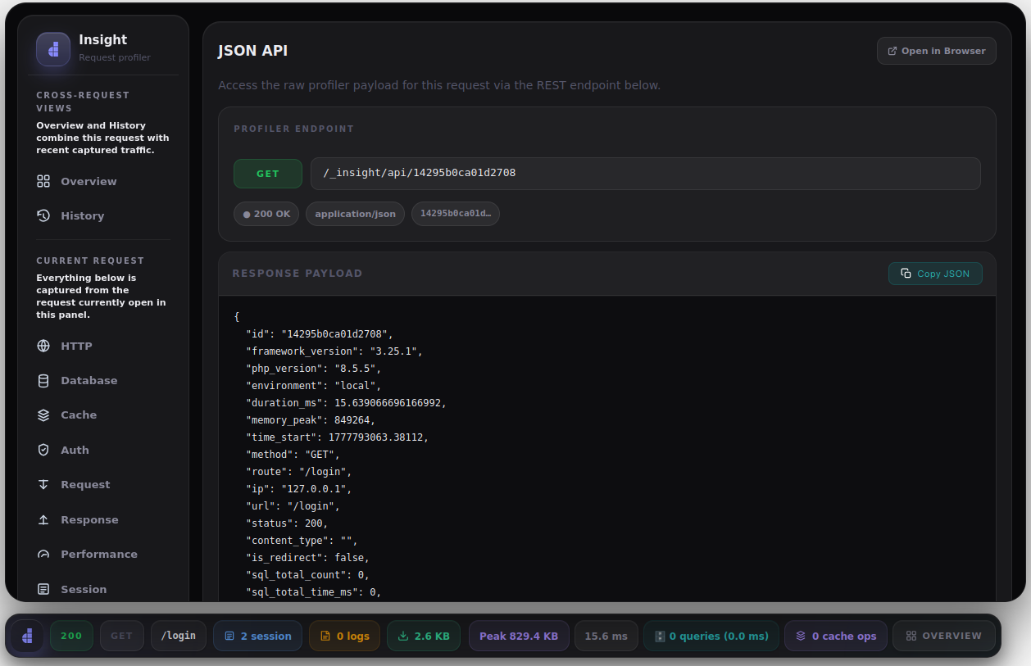Image resolution: width=1031 pixels, height=666 pixels.
Task: Click the RESPONSE PAYLOAD header label
Action: pos(297,274)
